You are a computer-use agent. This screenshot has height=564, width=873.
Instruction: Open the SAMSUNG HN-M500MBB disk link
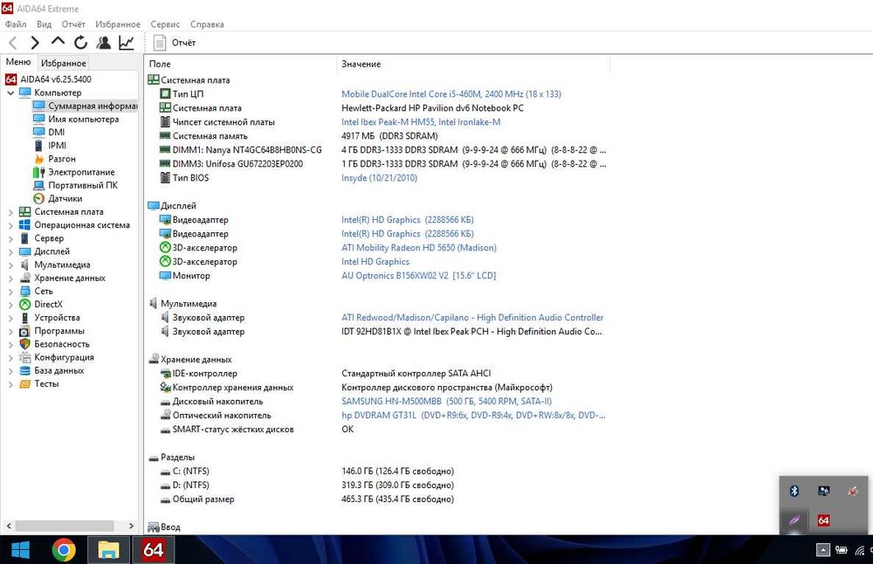click(446, 401)
